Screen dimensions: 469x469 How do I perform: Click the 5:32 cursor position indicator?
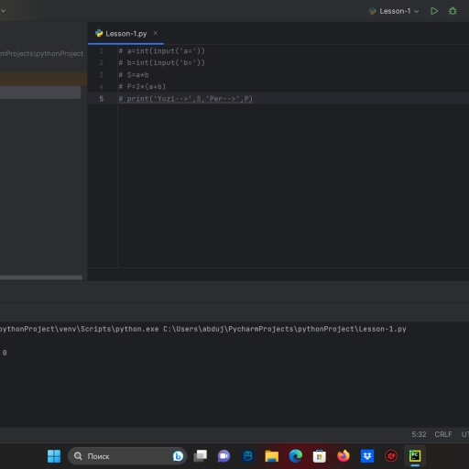(x=419, y=434)
